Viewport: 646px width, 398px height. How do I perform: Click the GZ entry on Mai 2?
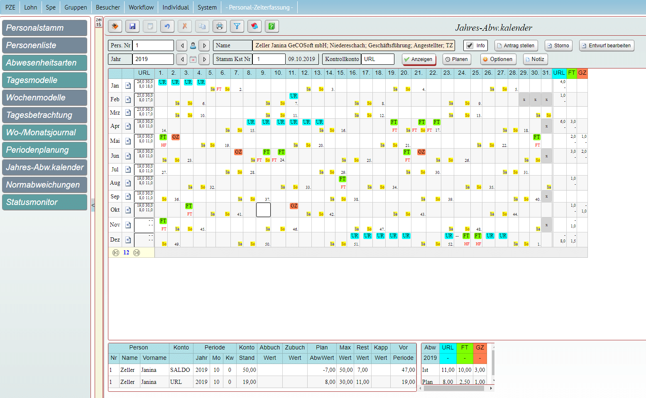point(176,137)
